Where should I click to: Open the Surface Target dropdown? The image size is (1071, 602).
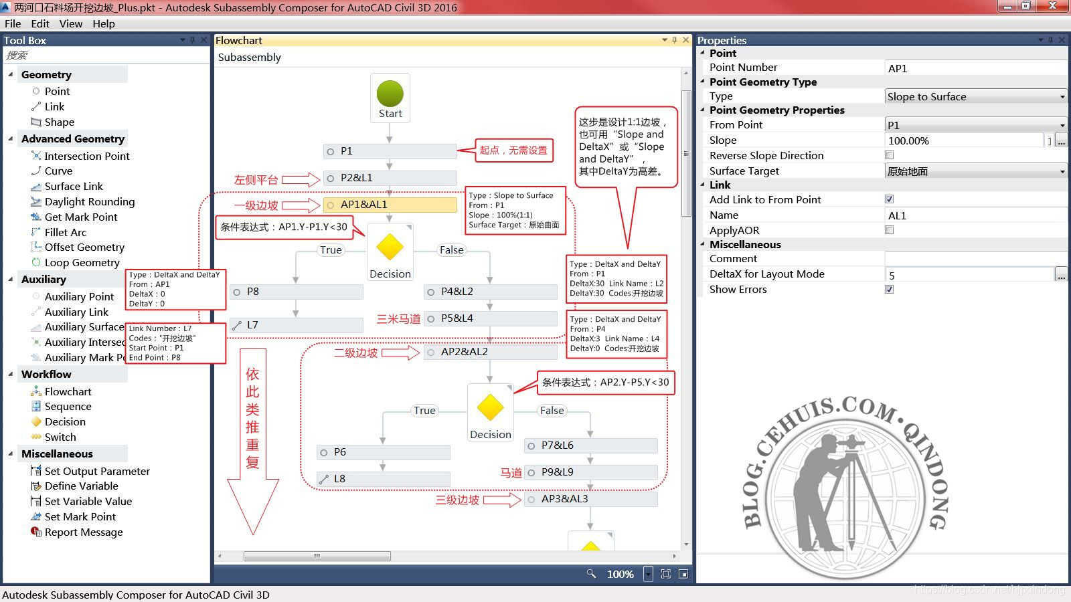click(x=976, y=171)
